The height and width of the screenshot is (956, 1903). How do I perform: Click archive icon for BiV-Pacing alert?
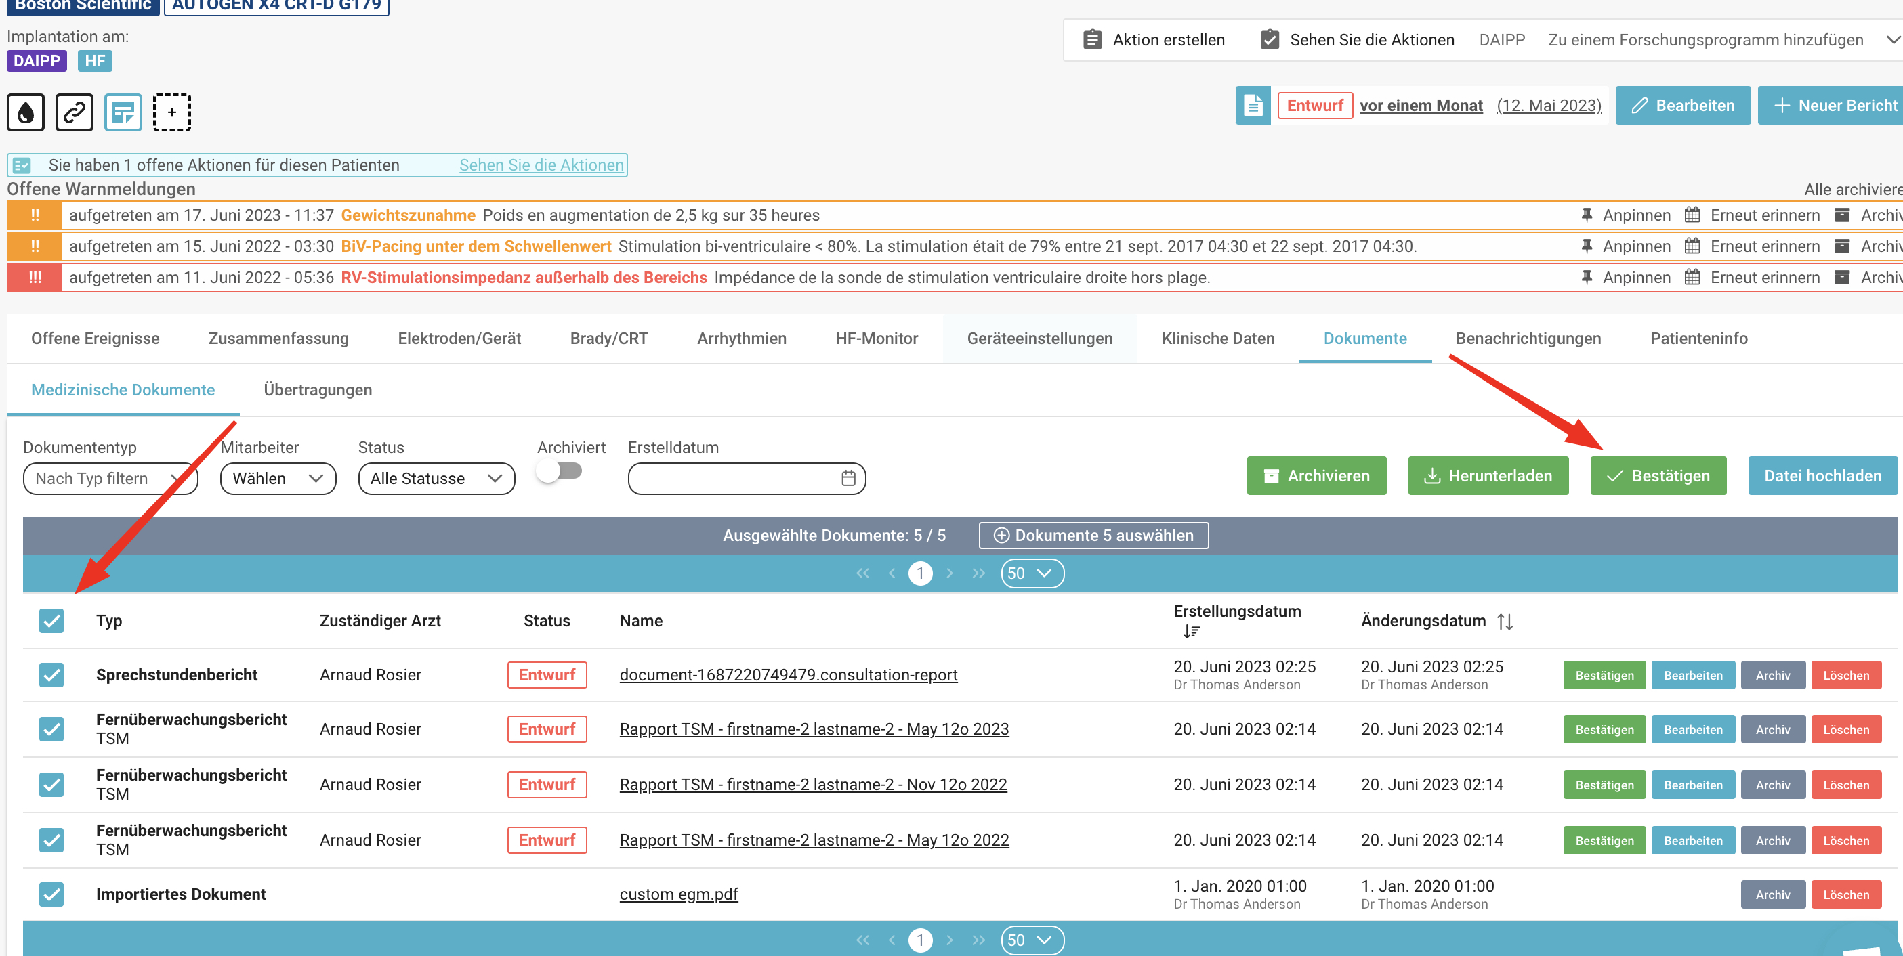pyautogui.click(x=1843, y=246)
